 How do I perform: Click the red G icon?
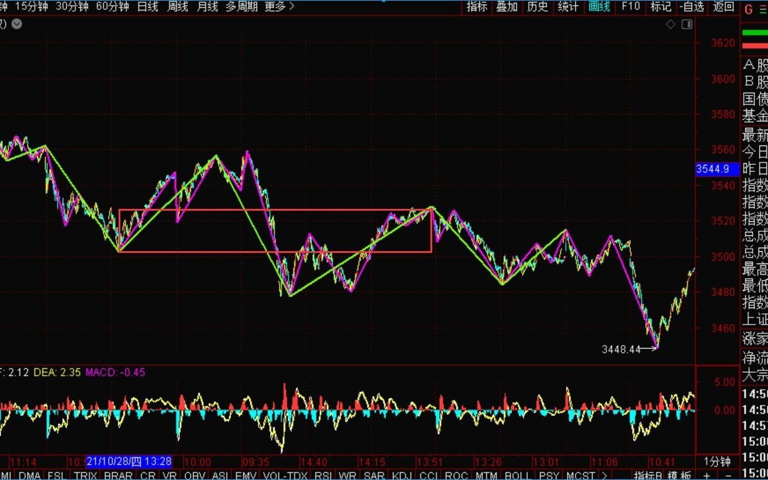(x=748, y=9)
